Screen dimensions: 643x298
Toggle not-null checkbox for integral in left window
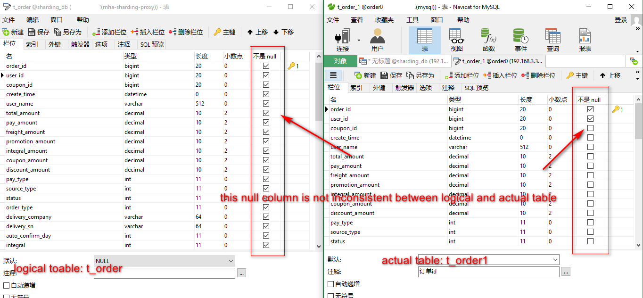[266, 245]
